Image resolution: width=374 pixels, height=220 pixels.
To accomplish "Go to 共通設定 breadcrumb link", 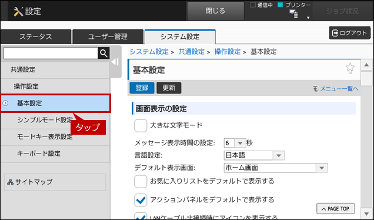I will pyautogui.click(x=192, y=52).
